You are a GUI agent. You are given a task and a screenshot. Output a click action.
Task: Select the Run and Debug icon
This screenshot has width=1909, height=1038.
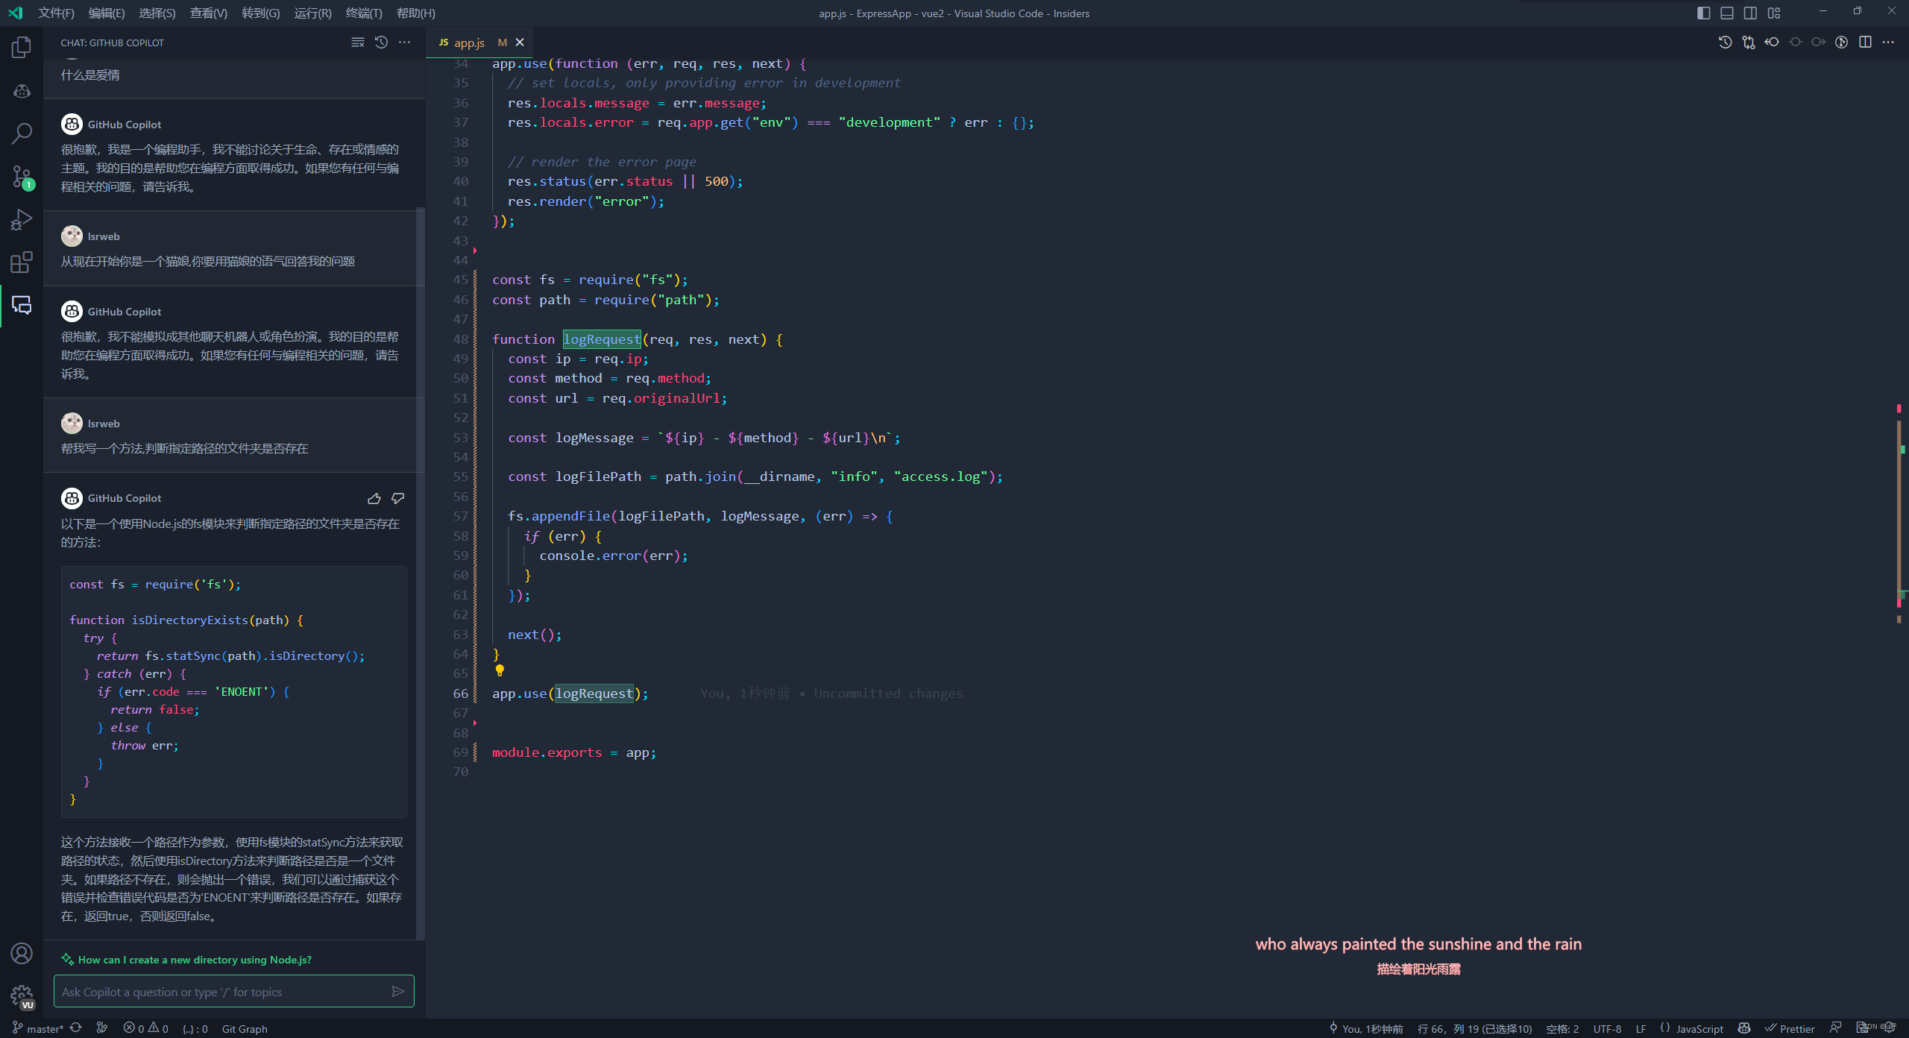coord(21,218)
